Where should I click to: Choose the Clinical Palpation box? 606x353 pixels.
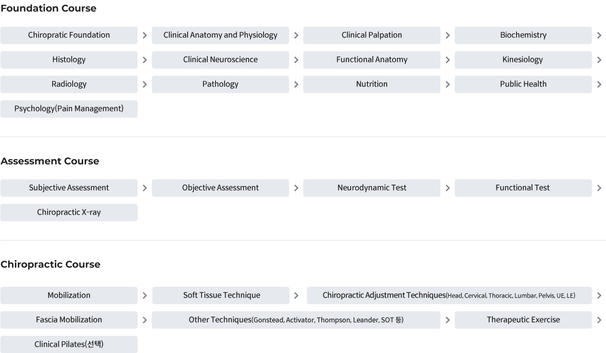(x=372, y=35)
